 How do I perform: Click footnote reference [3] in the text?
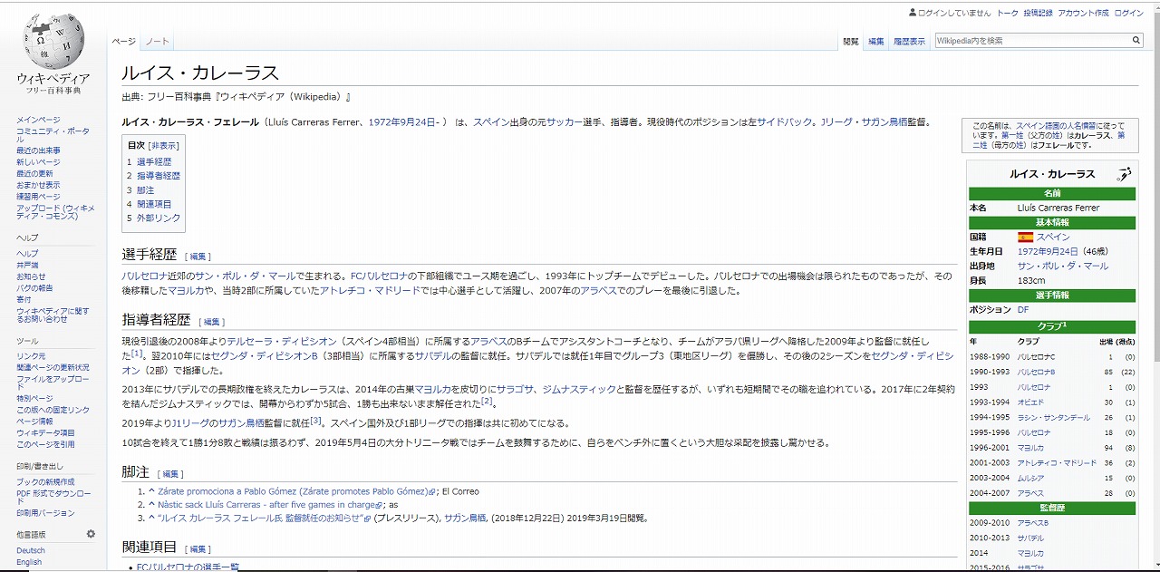316,420
